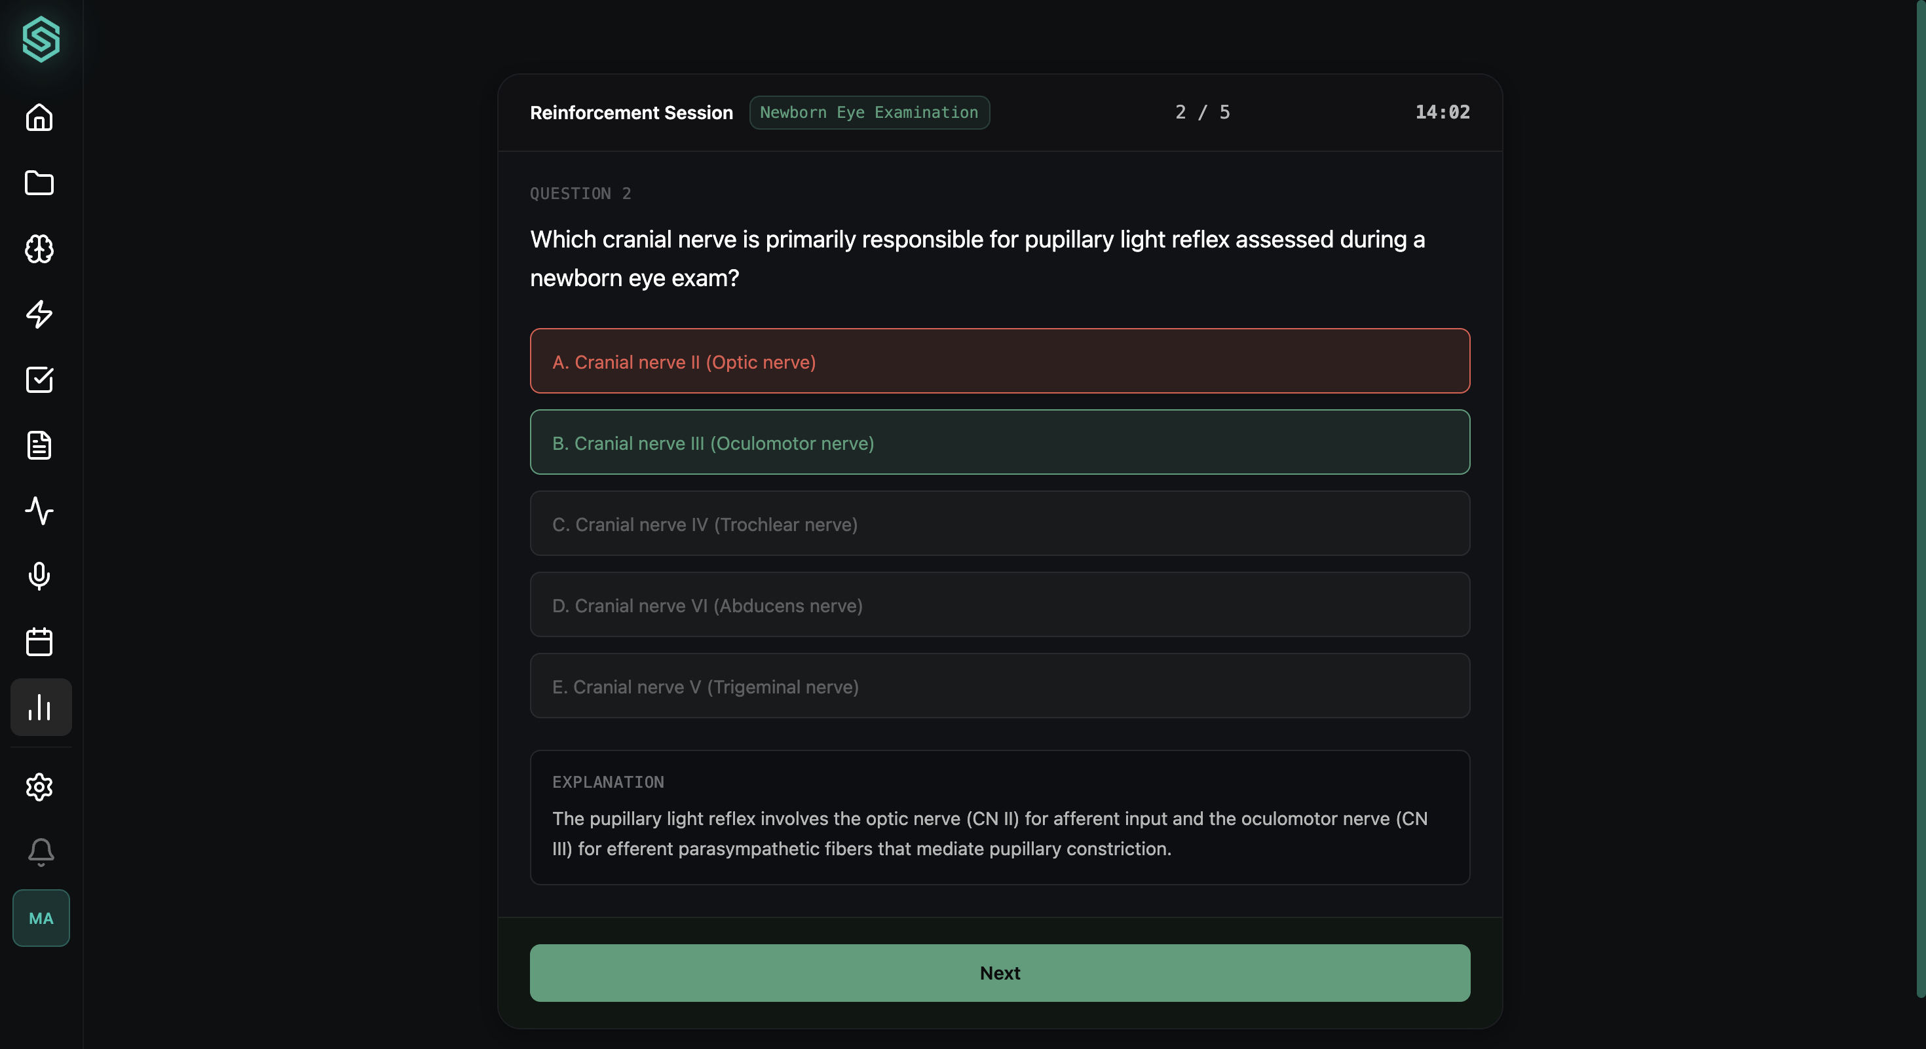Choose option E Trigeminal nerve
Image resolution: width=1926 pixels, height=1049 pixels.
1000,686
